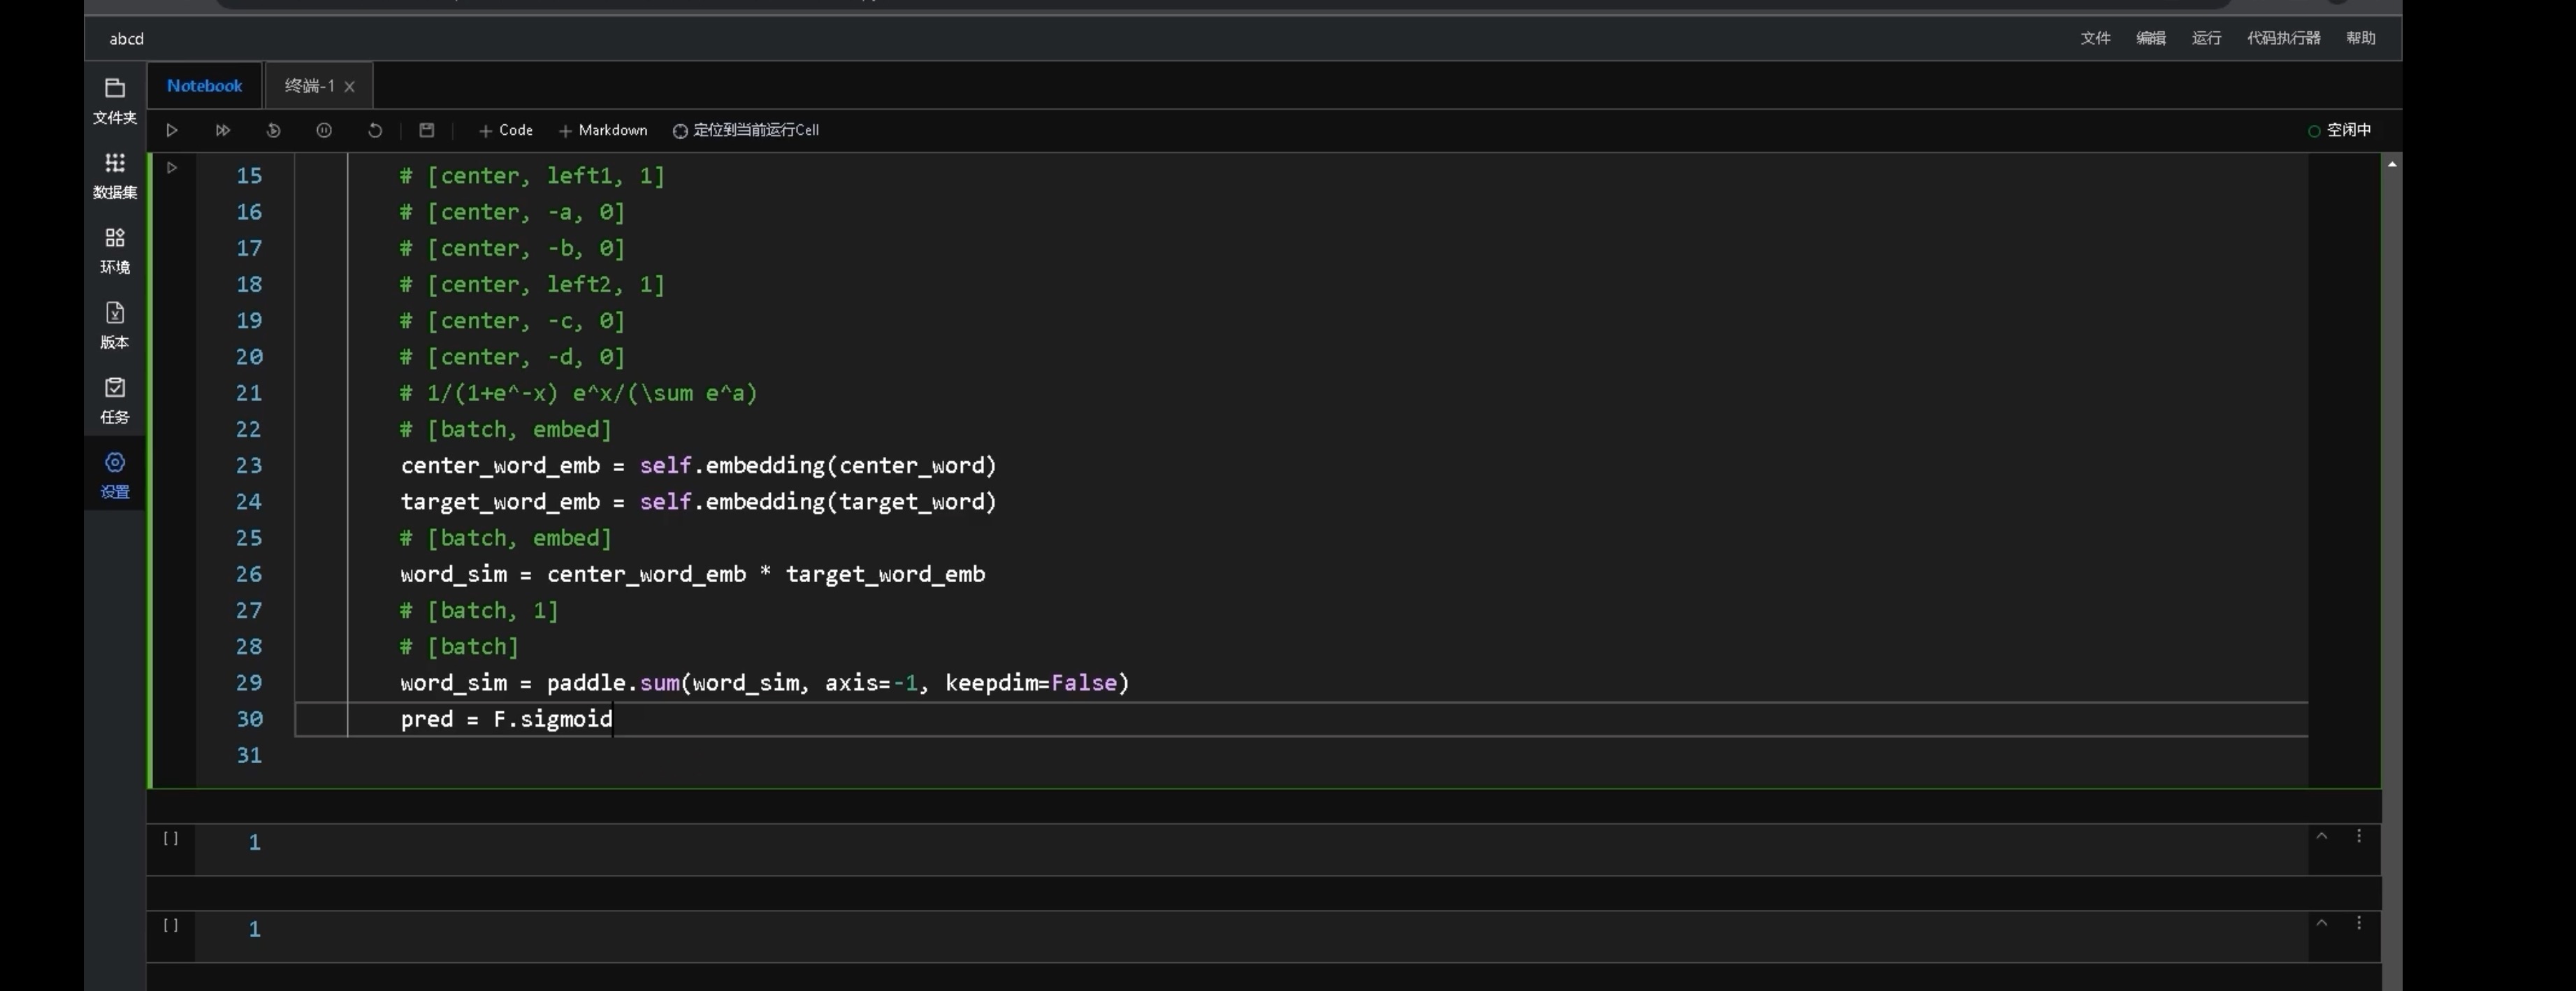Click the comment '# [batch, 1]'
Viewport: 2576px width, 991px height.
coord(479,610)
